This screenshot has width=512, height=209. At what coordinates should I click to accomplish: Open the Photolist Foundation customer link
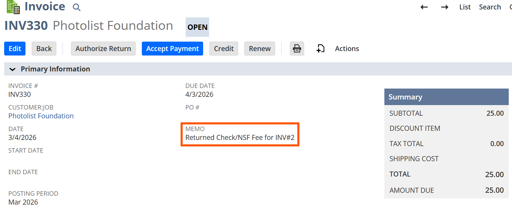pyautogui.click(x=41, y=116)
